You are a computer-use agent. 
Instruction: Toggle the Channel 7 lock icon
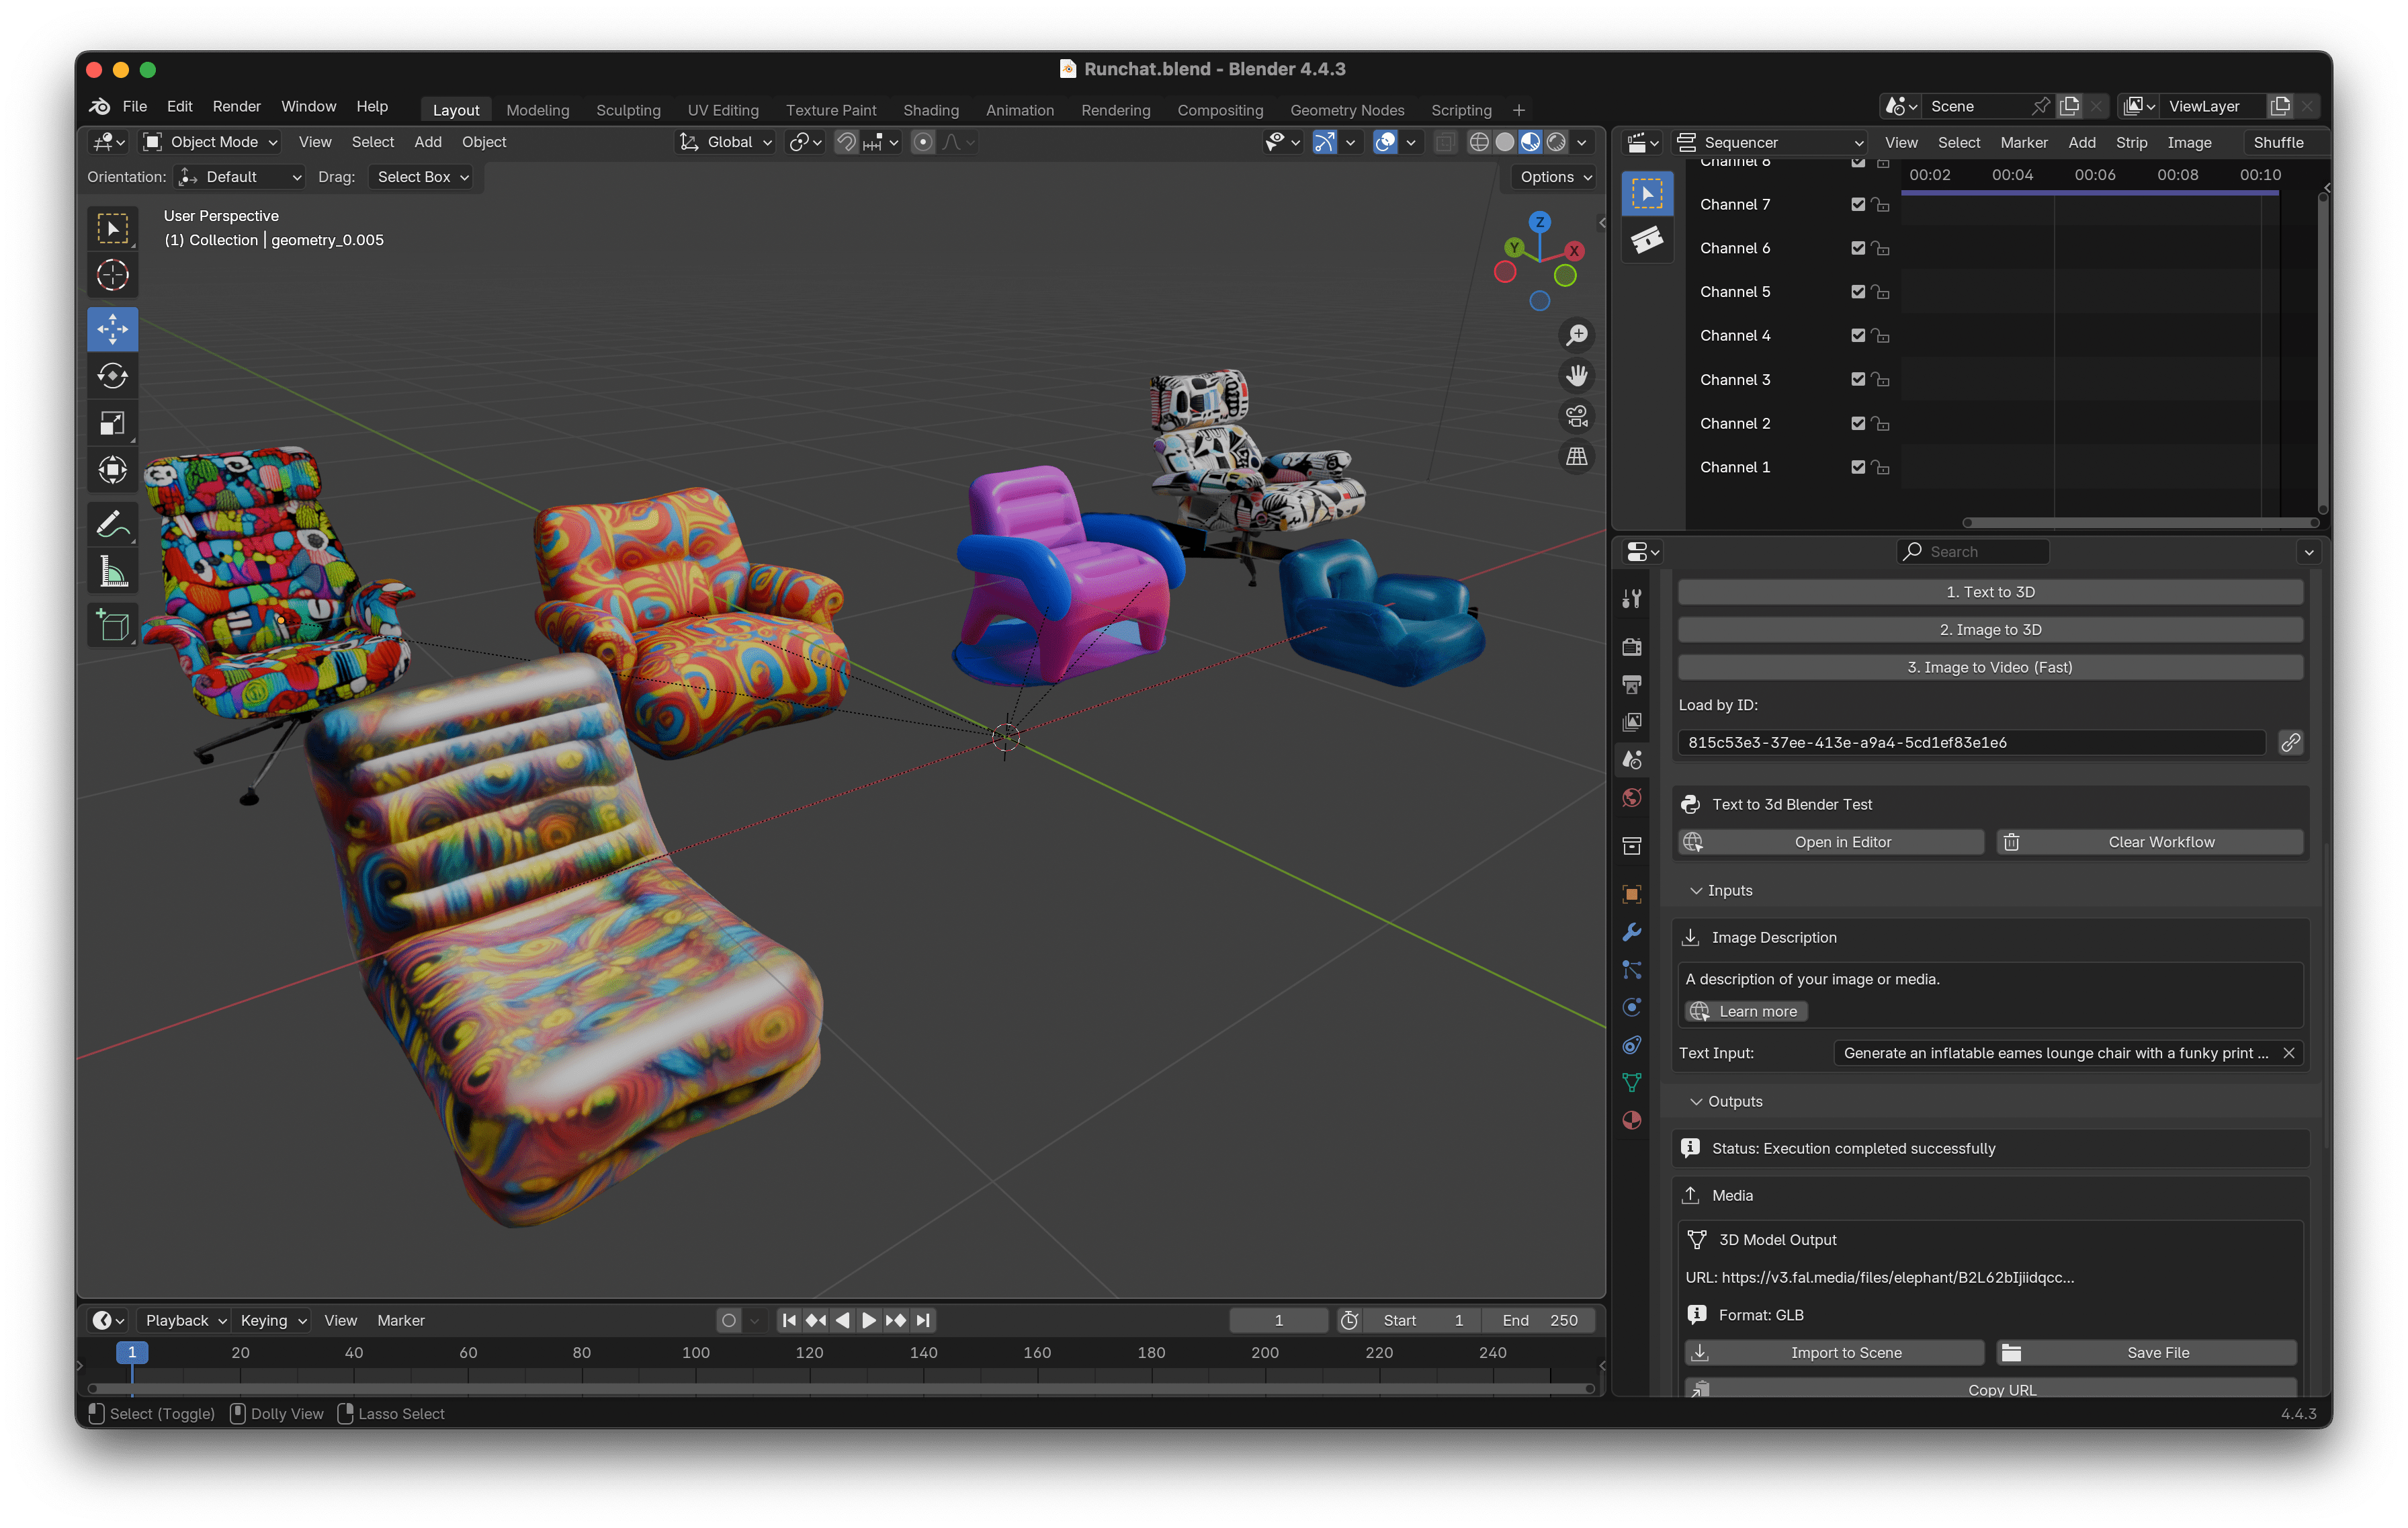click(1881, 205)
